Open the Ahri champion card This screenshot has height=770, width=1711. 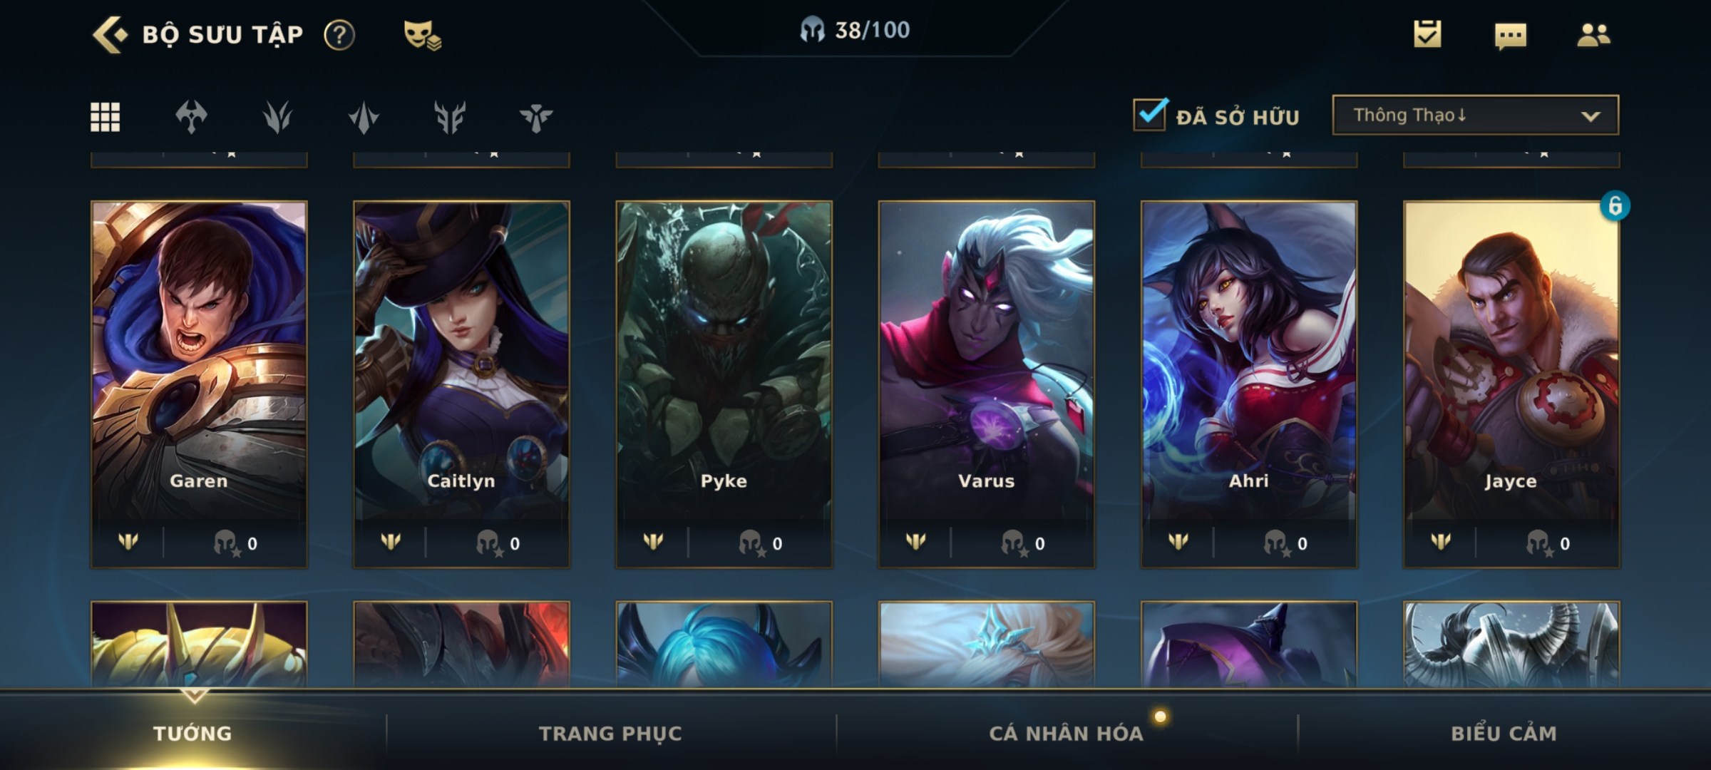click(x=1249, y=384)
